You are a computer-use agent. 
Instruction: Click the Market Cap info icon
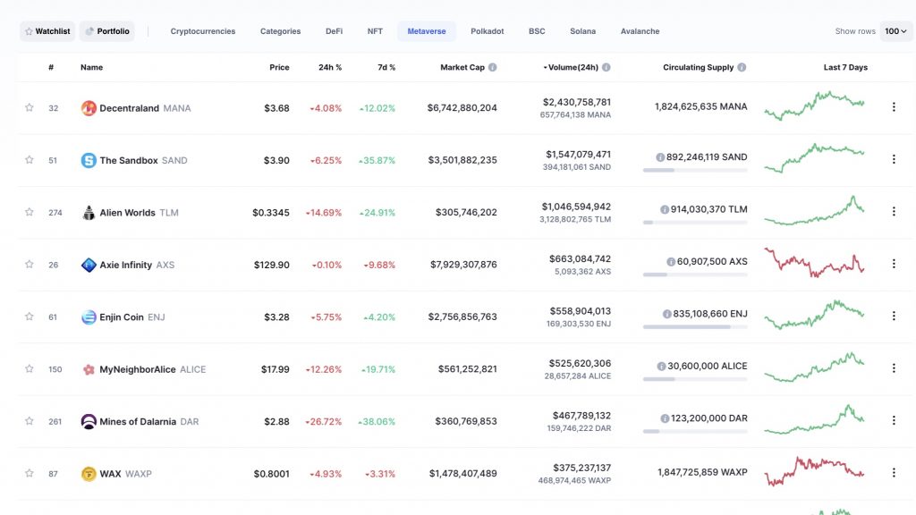point(493,67)
